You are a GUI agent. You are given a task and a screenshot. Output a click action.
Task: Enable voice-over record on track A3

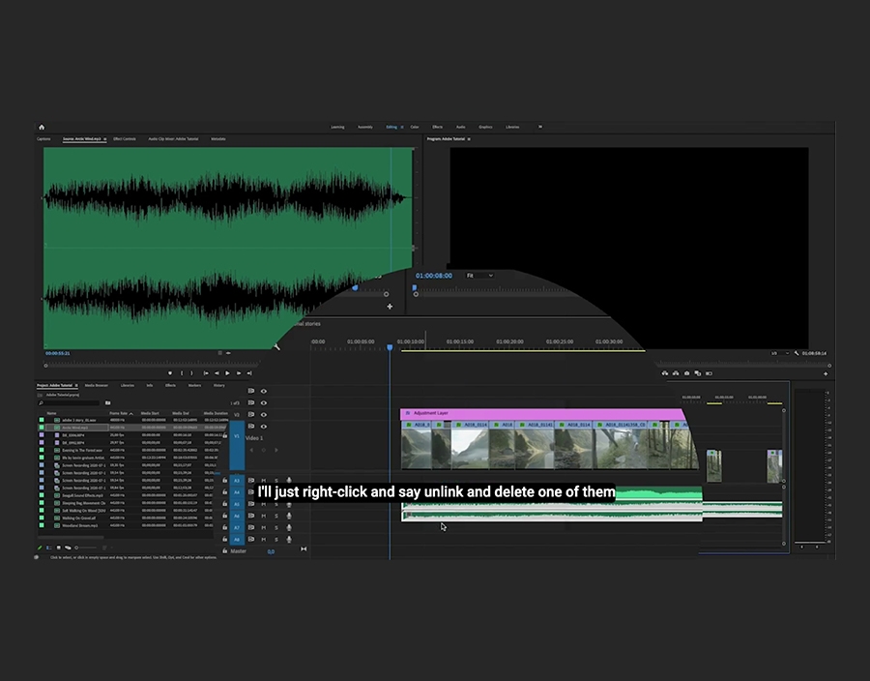click(x=289, y=481)
